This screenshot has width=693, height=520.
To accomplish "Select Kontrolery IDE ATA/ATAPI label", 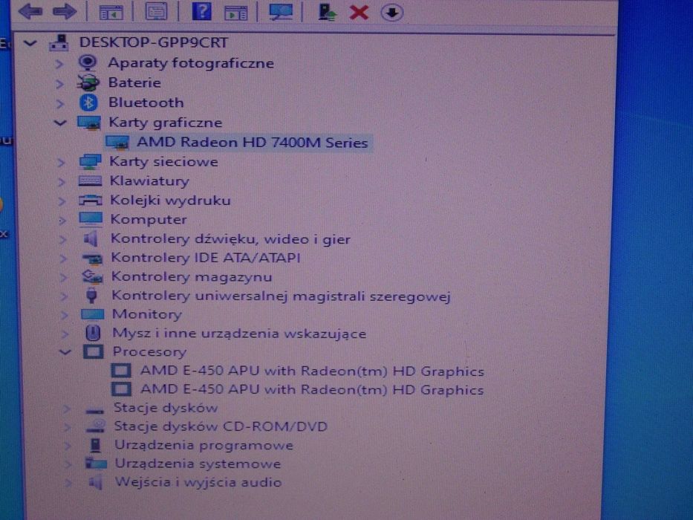I will (x=206, y=258).
